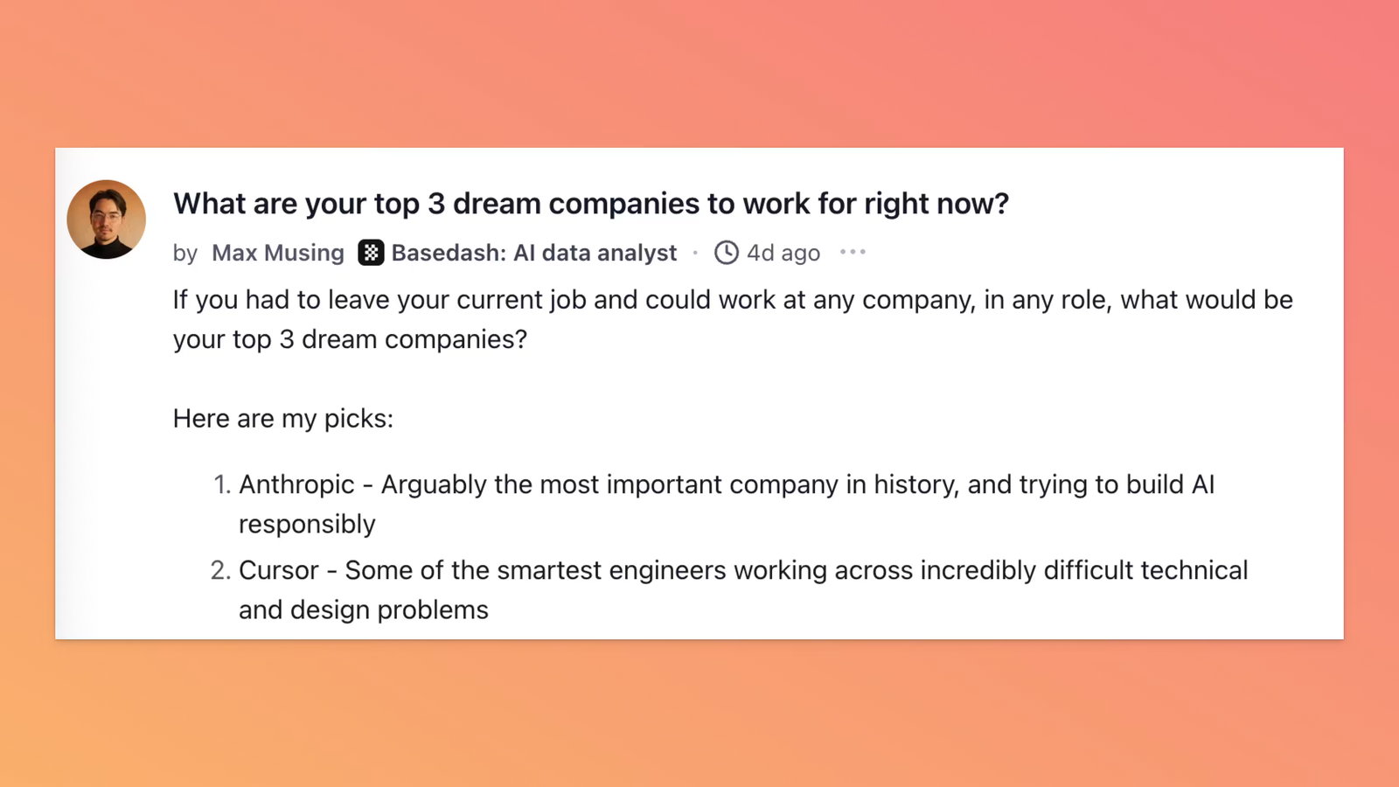Open Max Musing's profile avatar photo
The width and height of the screenshot is (1399, 787).
coord(107,219)
